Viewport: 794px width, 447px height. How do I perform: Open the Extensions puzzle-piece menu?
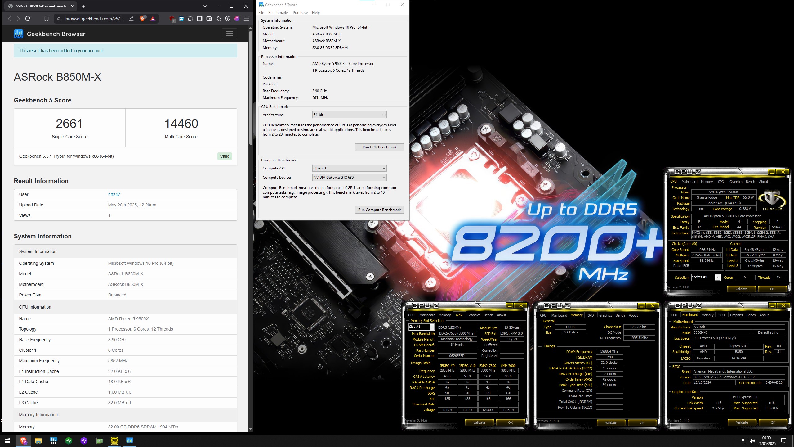(190, 19)
